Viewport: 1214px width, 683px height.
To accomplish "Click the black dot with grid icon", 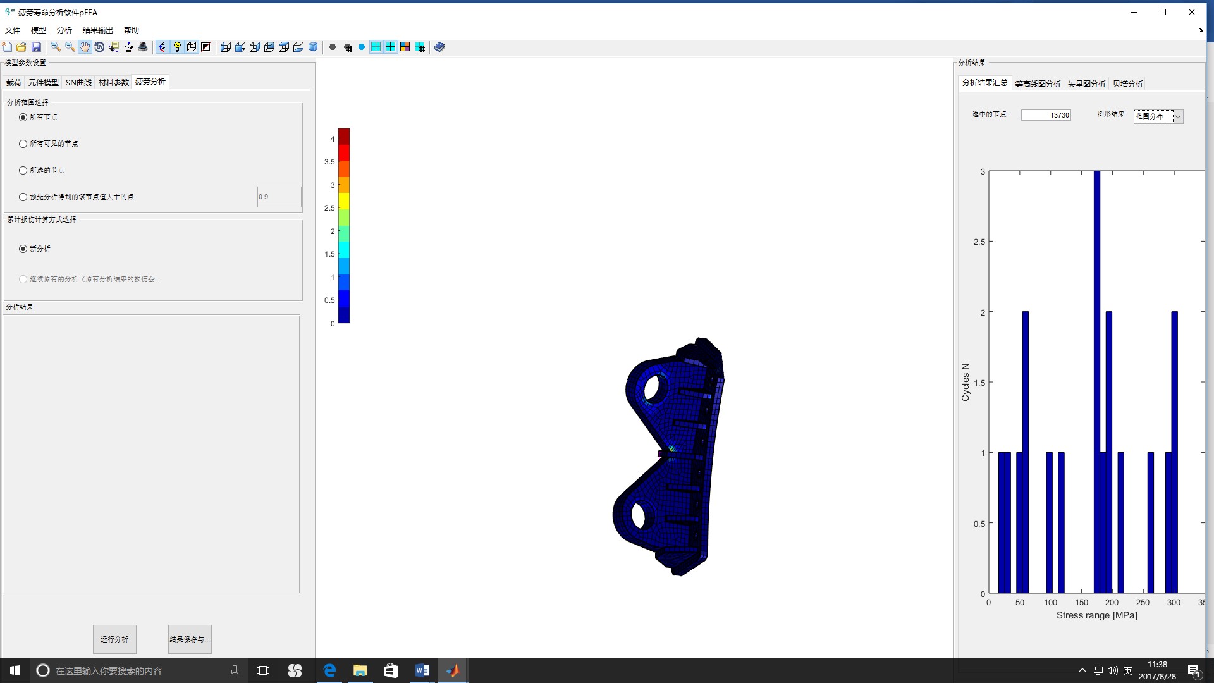I will click(347, 47).
